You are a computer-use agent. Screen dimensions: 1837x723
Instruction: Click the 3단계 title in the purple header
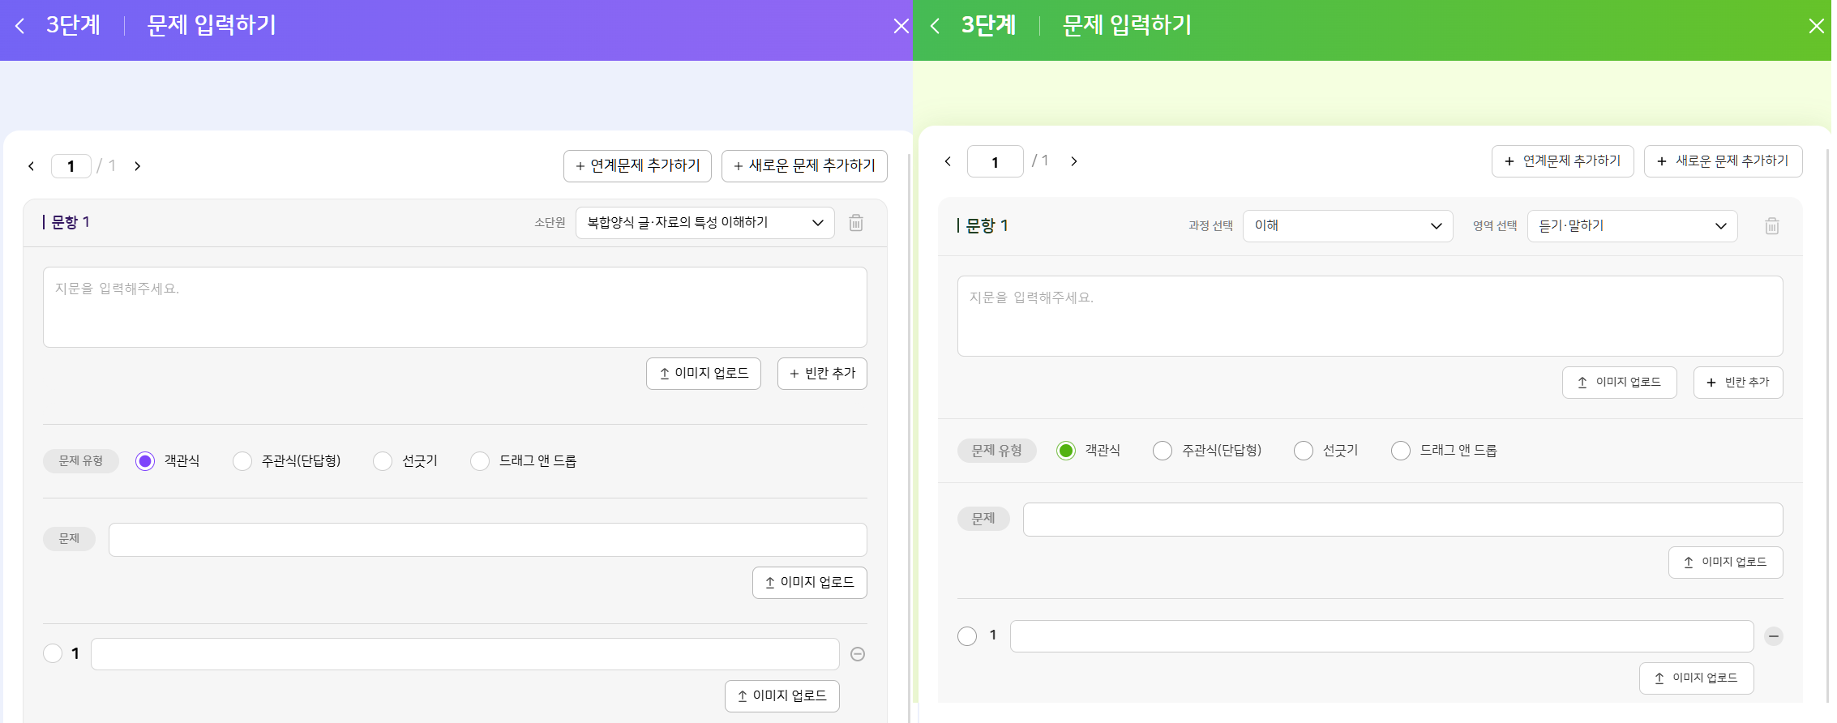(x=73, y=26)
